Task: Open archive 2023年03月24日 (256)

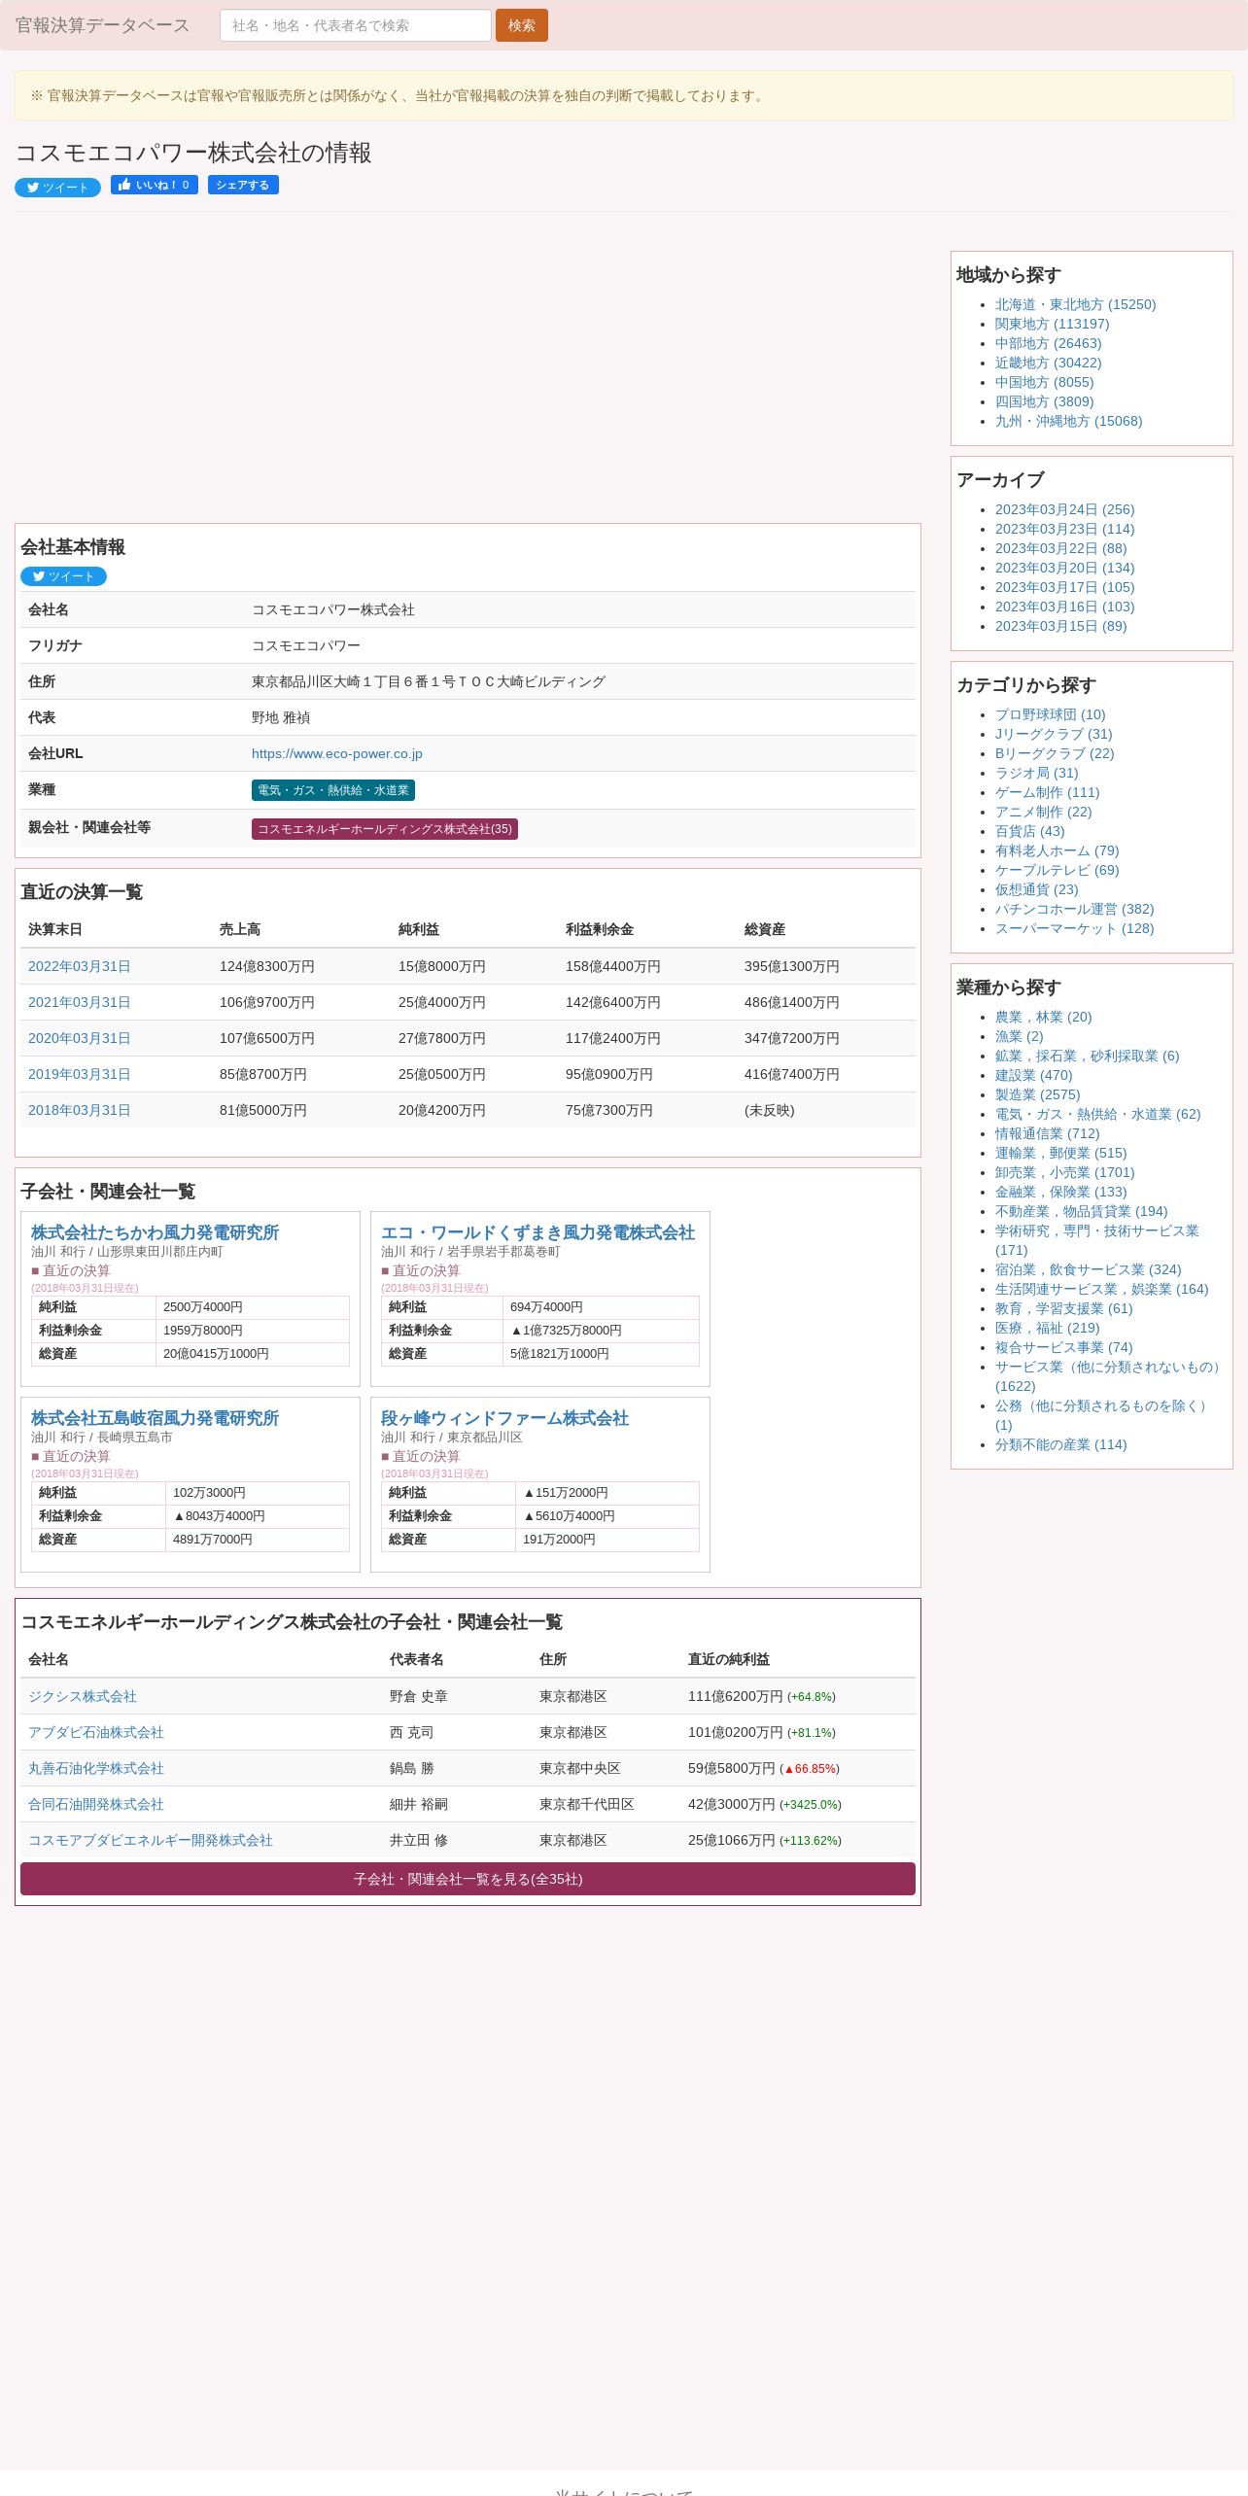Action: click(x=1064, y=509)
